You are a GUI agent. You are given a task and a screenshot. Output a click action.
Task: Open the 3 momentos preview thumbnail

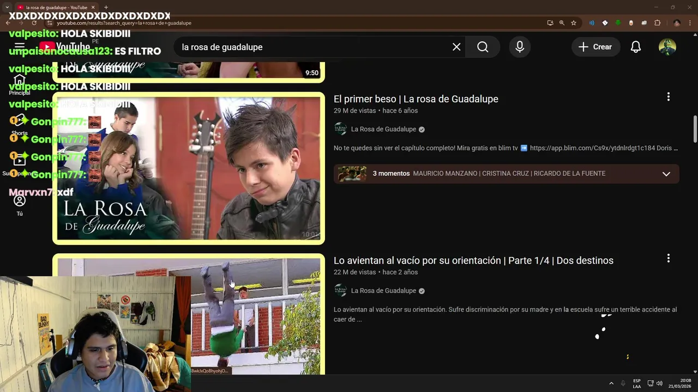click(x=352, y=174)
